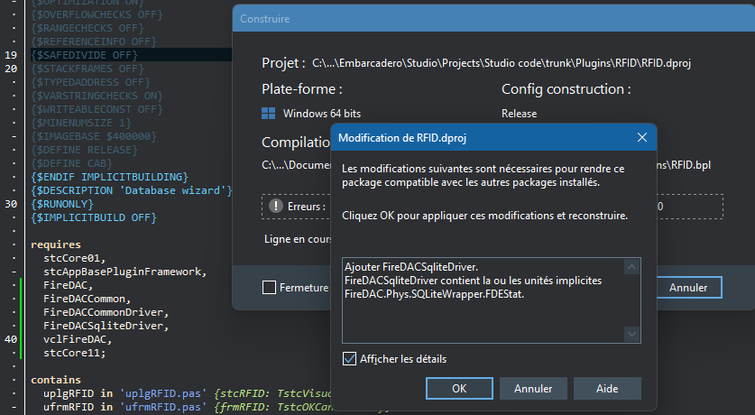This screenshot has height=415, width=755.
Task: Click the Erreurs warning icon
Action: (x=276, y=207)
